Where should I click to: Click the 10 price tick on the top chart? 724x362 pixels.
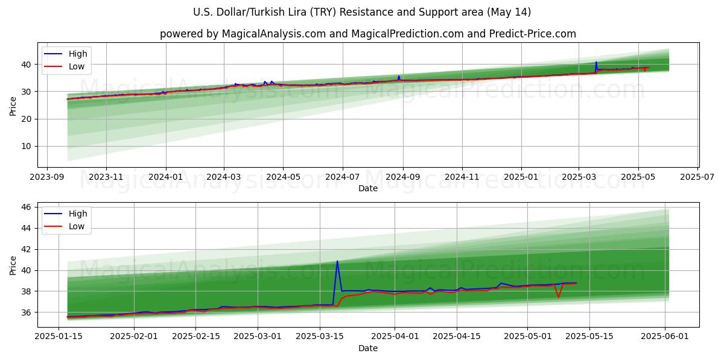coord(27,147)
